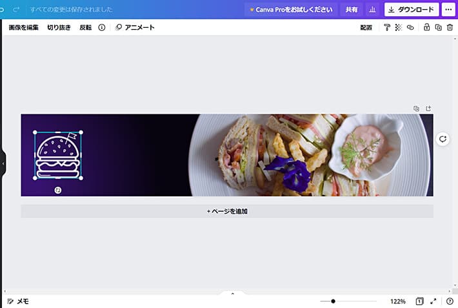Click the grid view page count icon
This screenshot has height=308, width=458.
[419, 302]
